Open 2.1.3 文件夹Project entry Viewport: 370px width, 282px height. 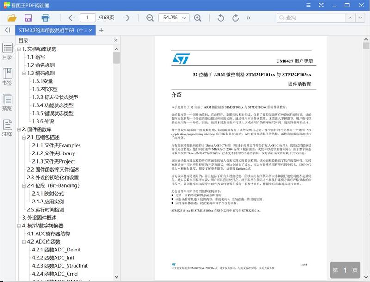(54, 161)
